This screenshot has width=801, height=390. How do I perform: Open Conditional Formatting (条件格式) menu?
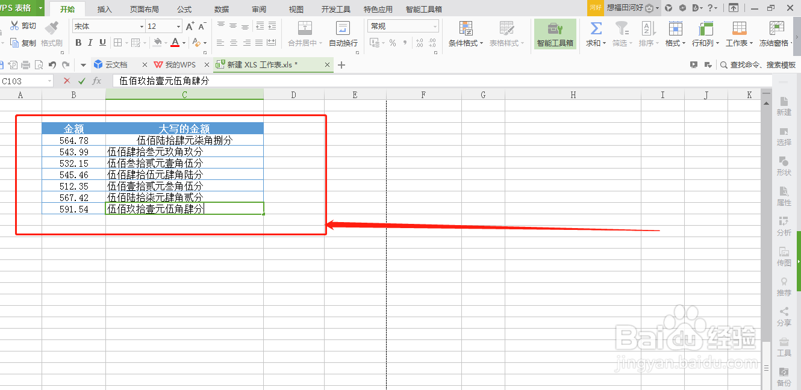click(x=466, y=34)
